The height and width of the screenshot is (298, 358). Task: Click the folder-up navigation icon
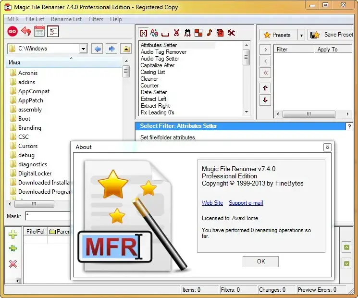point(126,49)
